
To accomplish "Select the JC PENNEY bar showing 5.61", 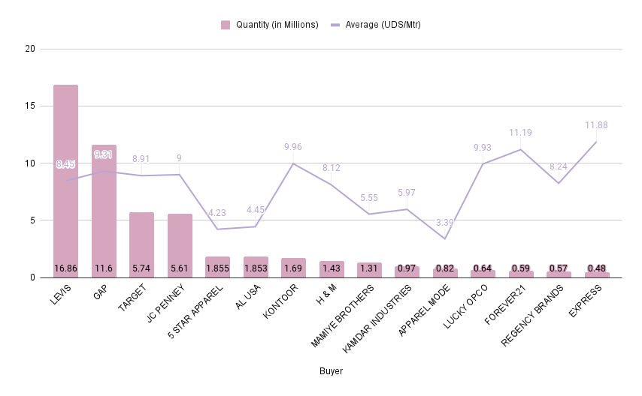I will (180, 245).
